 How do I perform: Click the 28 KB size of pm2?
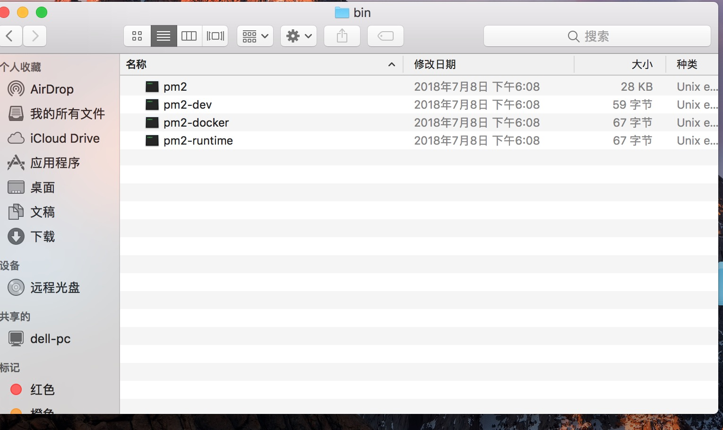point(637,86)
